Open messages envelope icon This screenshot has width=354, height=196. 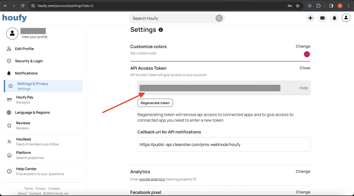[323, 18]
